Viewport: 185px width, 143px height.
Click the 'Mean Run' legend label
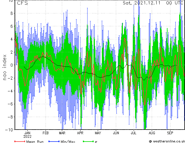35,142
